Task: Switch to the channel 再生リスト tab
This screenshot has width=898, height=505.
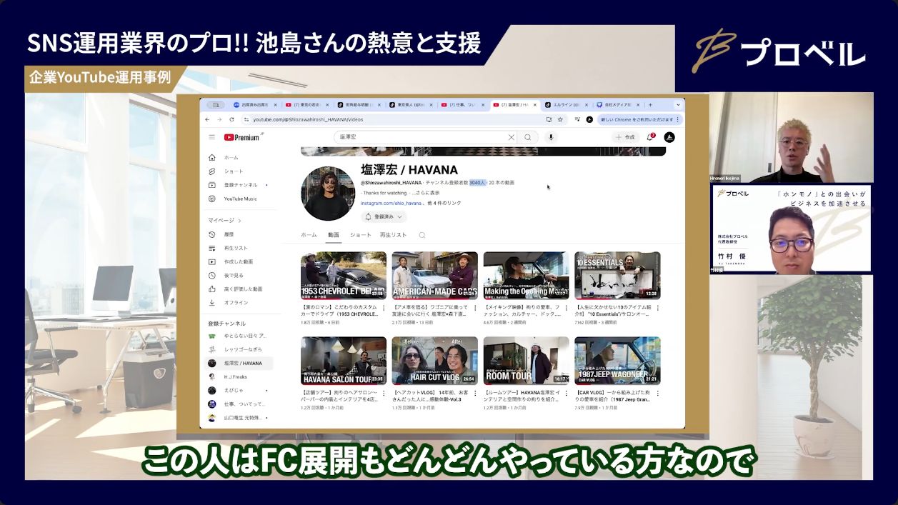Action: click(393, 235)
